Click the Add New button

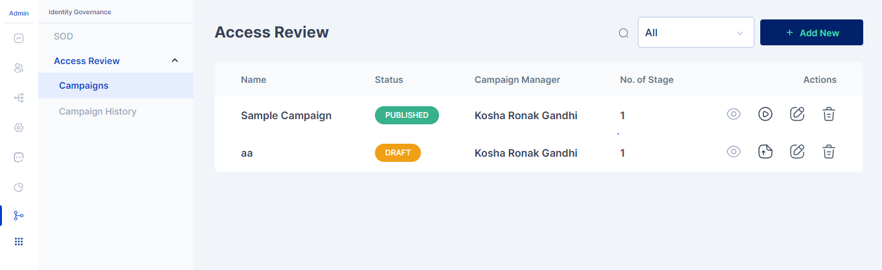coord(811,32)
